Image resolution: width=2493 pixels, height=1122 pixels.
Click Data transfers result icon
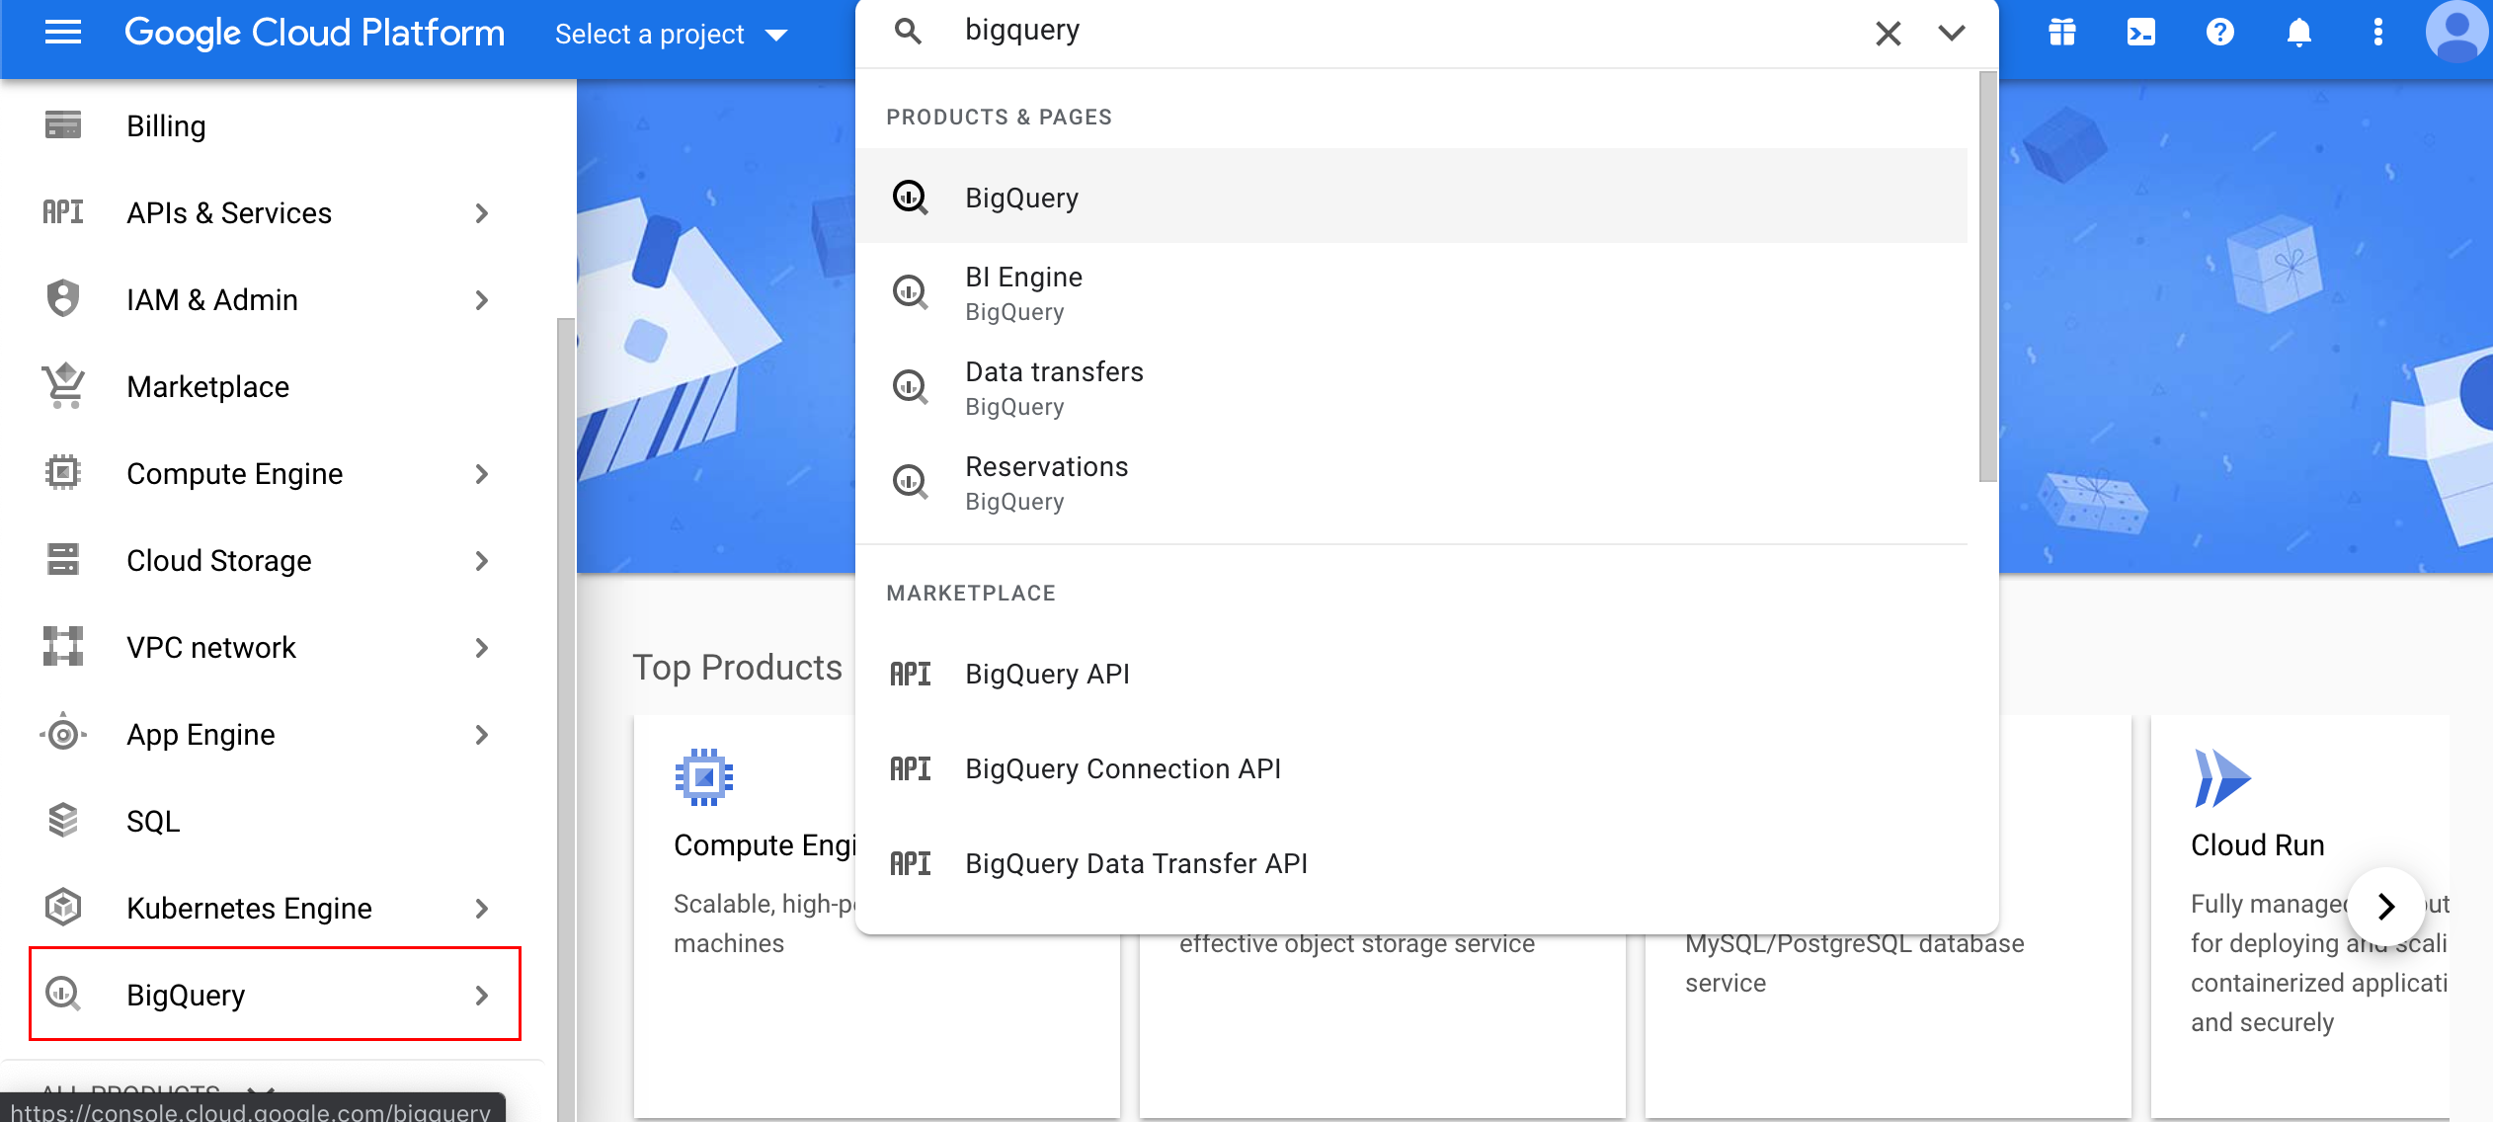[910, 387]
